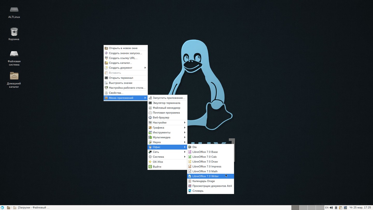
Task: Choose Запустить приложение... entry
Action: (167, 98)
